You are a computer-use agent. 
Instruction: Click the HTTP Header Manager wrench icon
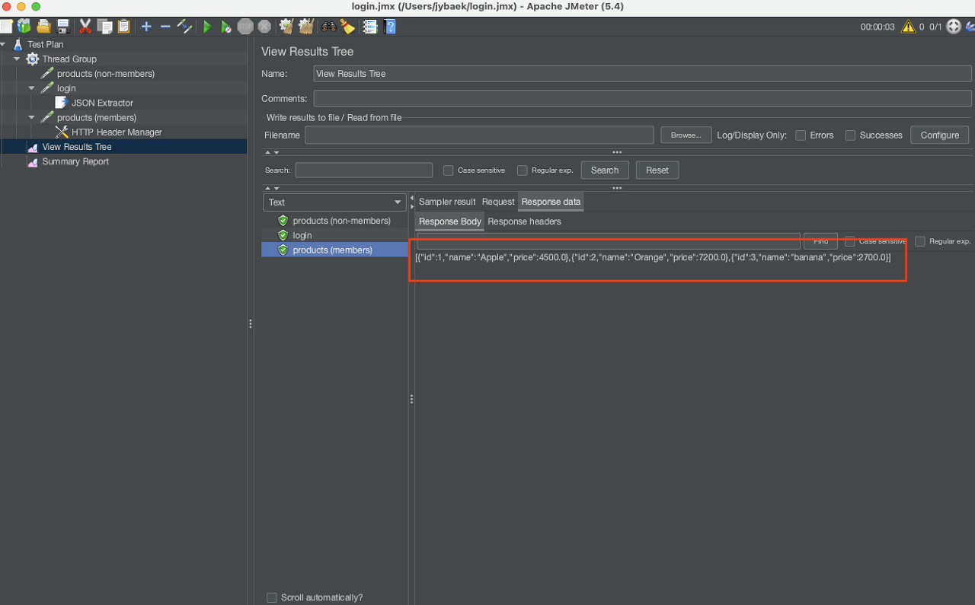click(62, 132)
